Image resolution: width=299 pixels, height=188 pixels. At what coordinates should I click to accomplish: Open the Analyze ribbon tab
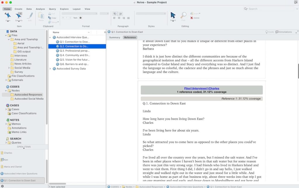click(40, 9)
